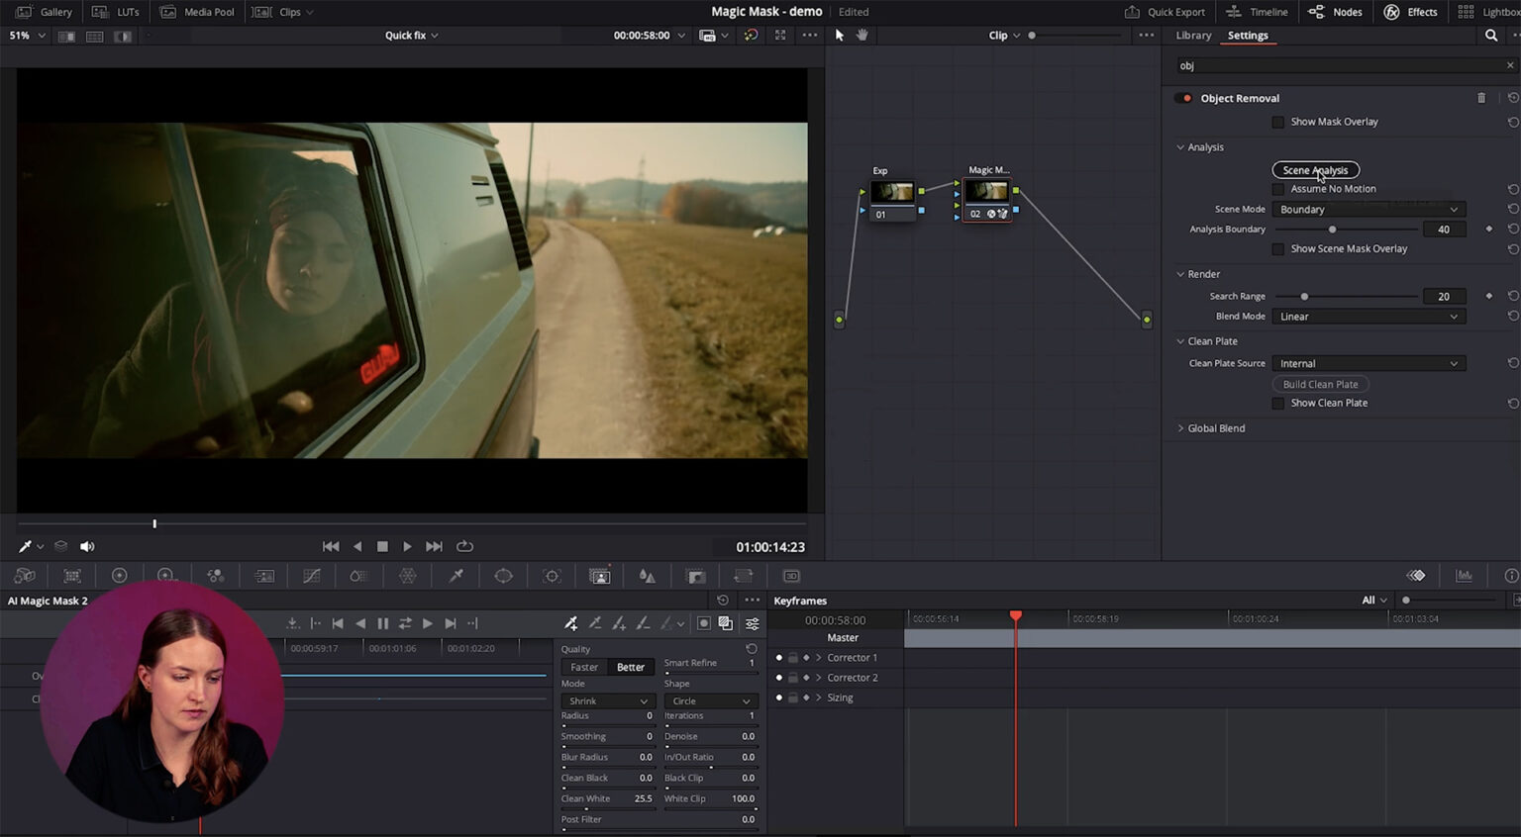The height and width of the screenshot is (837, 1521).
Task: Check the Show Clean Plate option
Action: point(1277,404)
